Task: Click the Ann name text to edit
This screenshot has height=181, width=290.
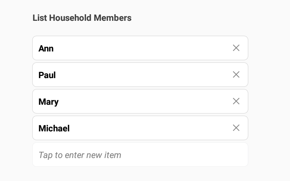Action: point(46,49)
